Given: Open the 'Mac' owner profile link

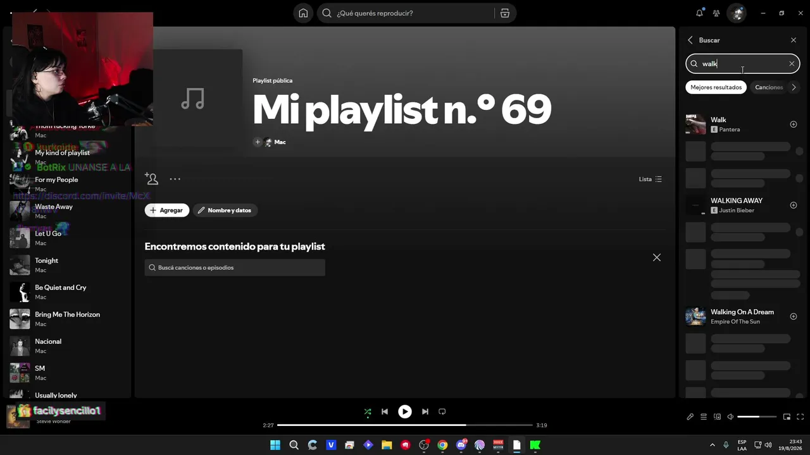Looking at the screenshot, I should (280, 142).
